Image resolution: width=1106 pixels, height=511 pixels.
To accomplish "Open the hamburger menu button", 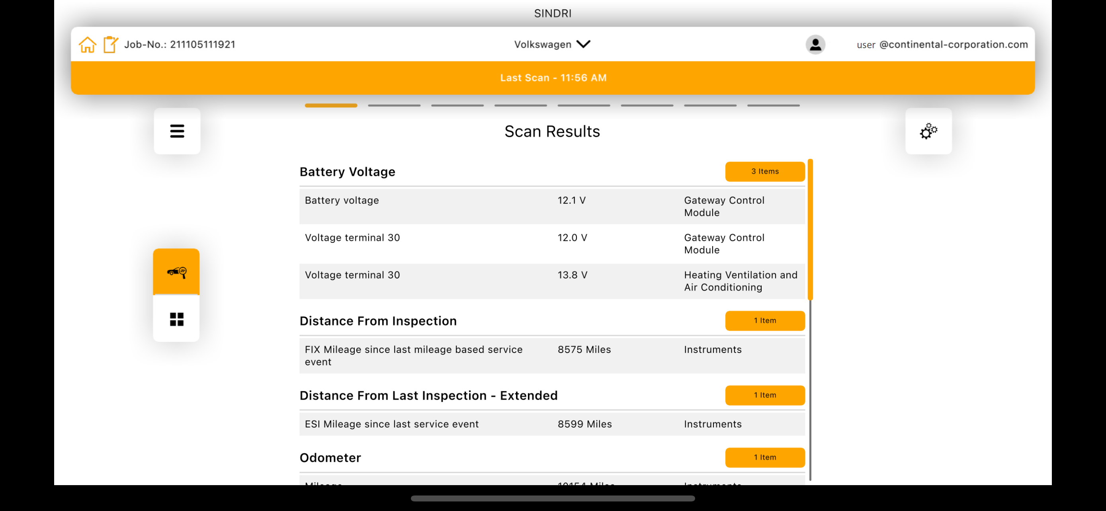I will click(177, 131).
